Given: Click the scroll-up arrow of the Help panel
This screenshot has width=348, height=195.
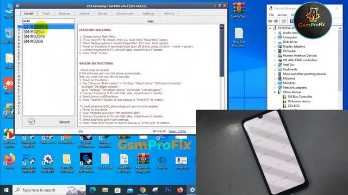Looking at the screenshot, I should click(222, 27).
